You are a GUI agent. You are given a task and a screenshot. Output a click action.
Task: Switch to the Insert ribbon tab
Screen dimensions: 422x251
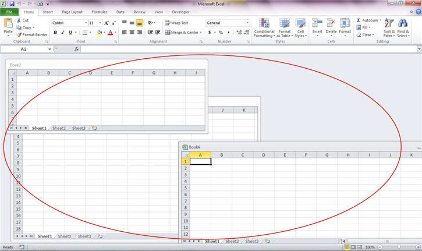pyautogui.click(x=48, y=12)
